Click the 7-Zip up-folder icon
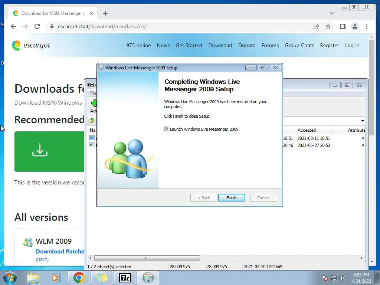Image resolution: width=380 pixels, height=285 pixels. click(92, 121)
